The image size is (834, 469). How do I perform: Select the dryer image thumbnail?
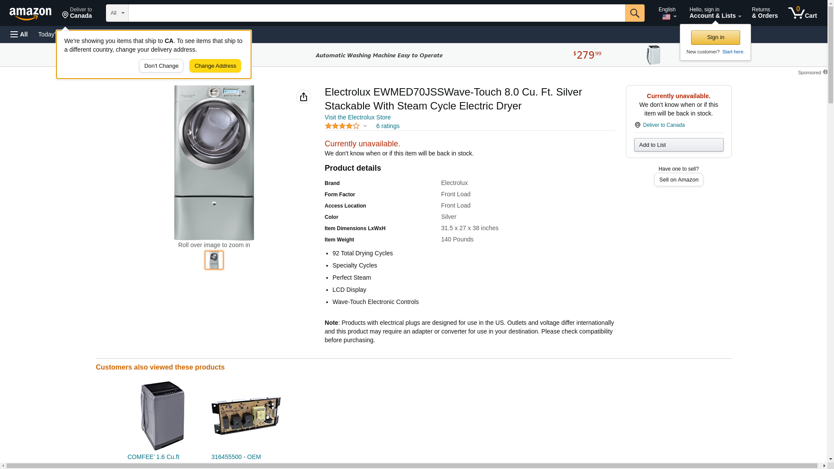tap(214, 260)
